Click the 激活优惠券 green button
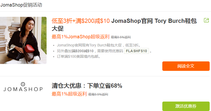The width and height of the screenshot is (211, 111). click(x=186, y=106)
